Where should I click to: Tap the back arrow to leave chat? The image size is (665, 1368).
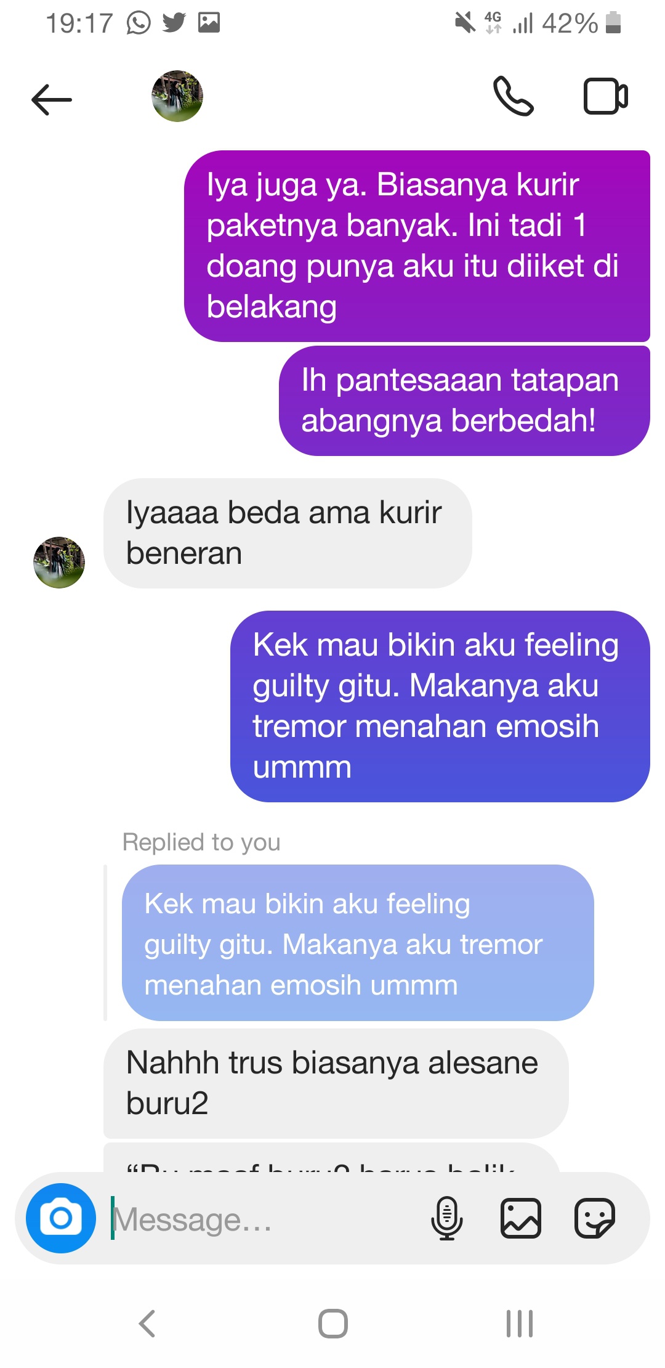coord(52,99)
